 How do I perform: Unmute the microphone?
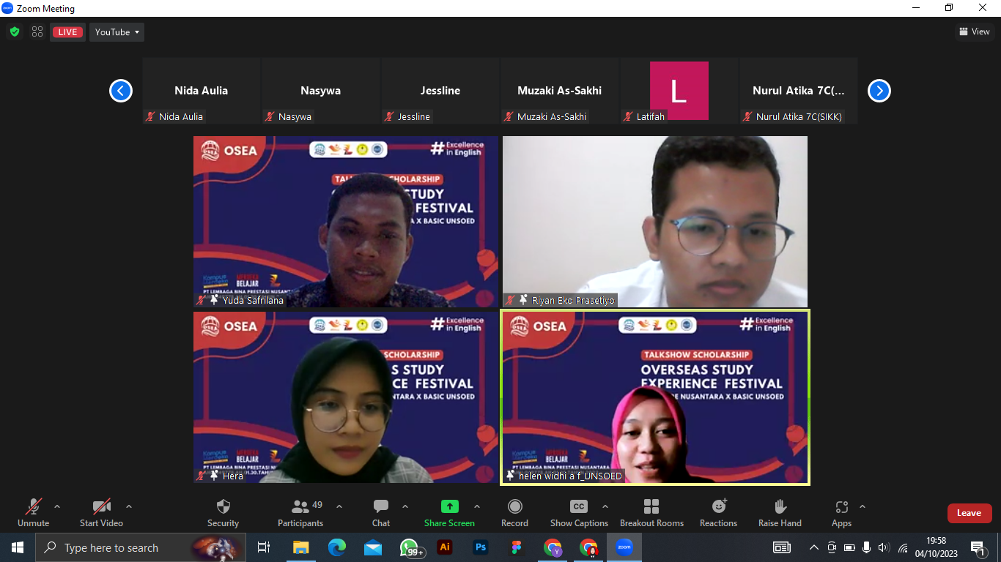pos(33,507)
